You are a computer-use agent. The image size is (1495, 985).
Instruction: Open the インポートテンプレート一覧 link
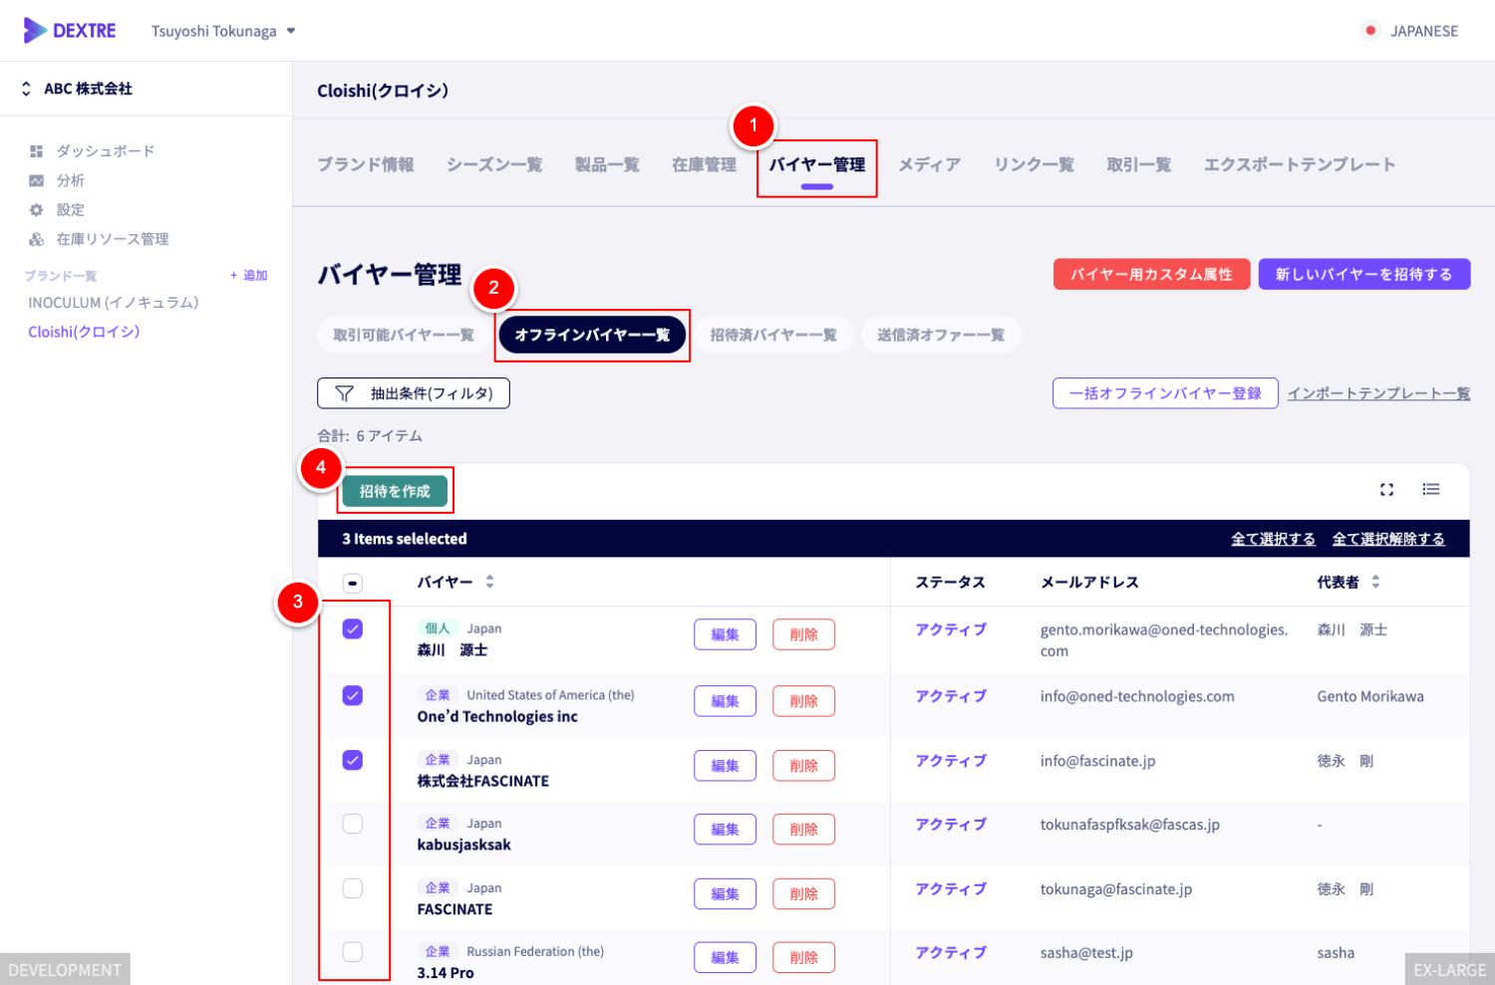pyautogui.click(x=1378, y=393)
